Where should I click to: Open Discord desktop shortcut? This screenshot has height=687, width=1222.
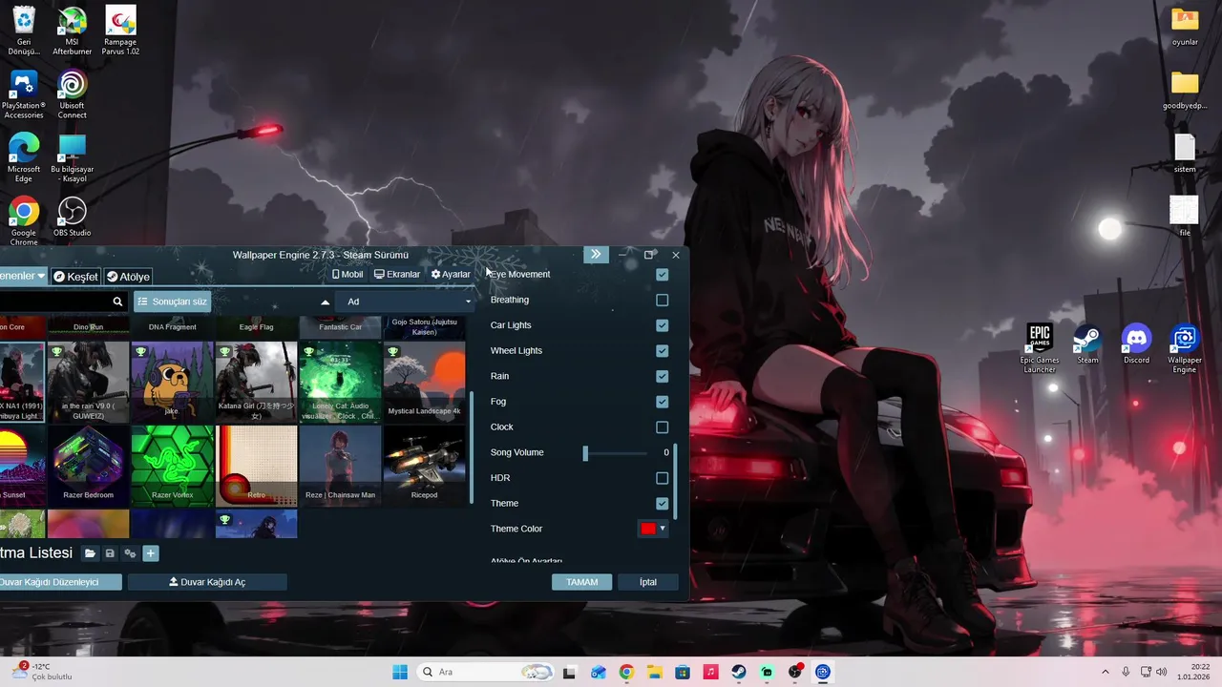(x=1136, y=344)
